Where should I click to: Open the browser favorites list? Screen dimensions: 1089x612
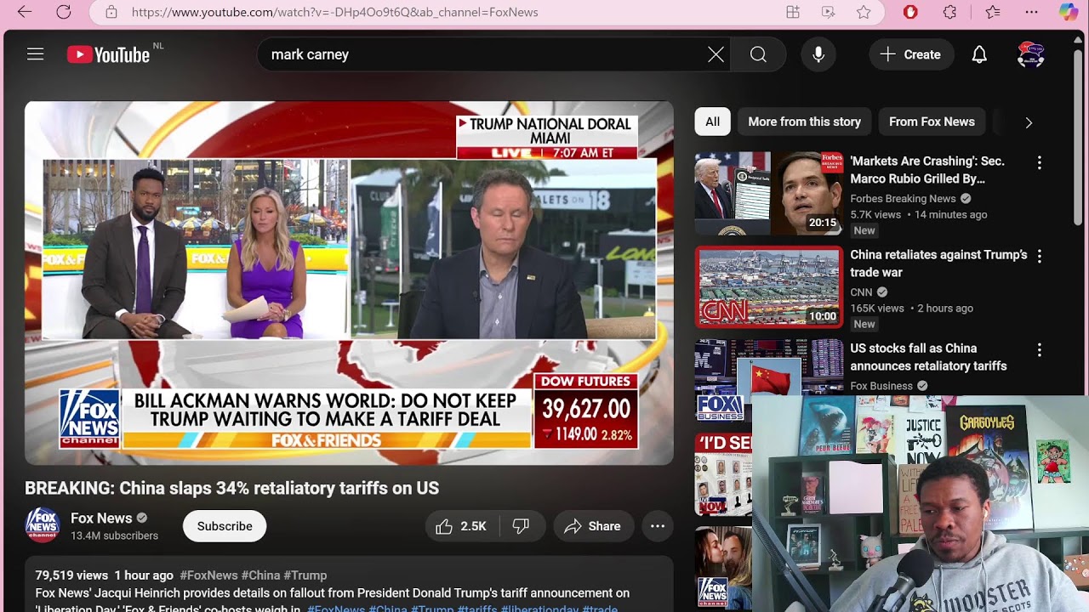[992, 12]
